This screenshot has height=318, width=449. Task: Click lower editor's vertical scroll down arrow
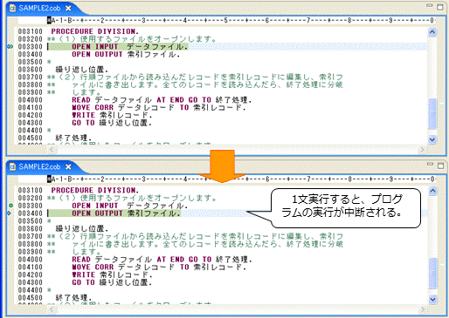(x=433, y=299)
